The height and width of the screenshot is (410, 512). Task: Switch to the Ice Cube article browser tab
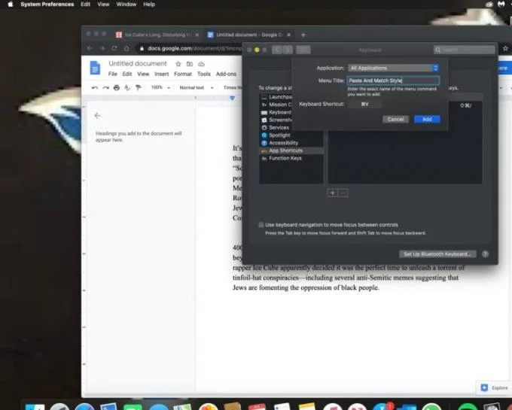[157, 35]
